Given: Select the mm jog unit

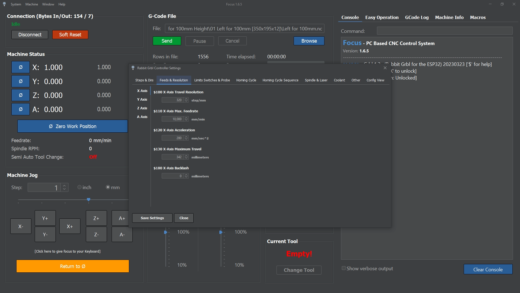Looking at the screenshot, I should pyautogui.click(x=108, y=187).
